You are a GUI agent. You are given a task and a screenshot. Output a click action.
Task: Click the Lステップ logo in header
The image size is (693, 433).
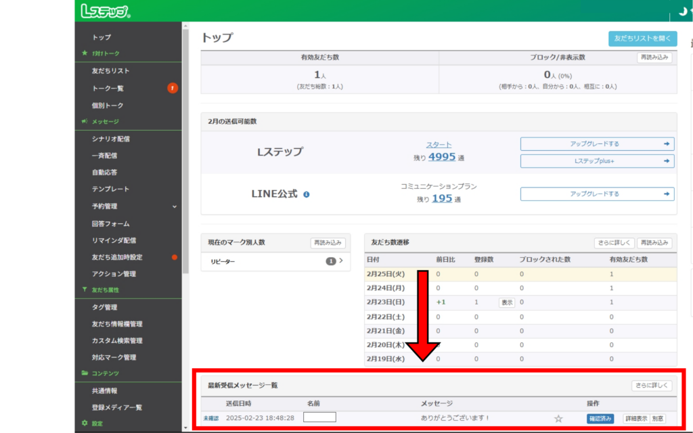pyautogui.click(x=105, y=11)
